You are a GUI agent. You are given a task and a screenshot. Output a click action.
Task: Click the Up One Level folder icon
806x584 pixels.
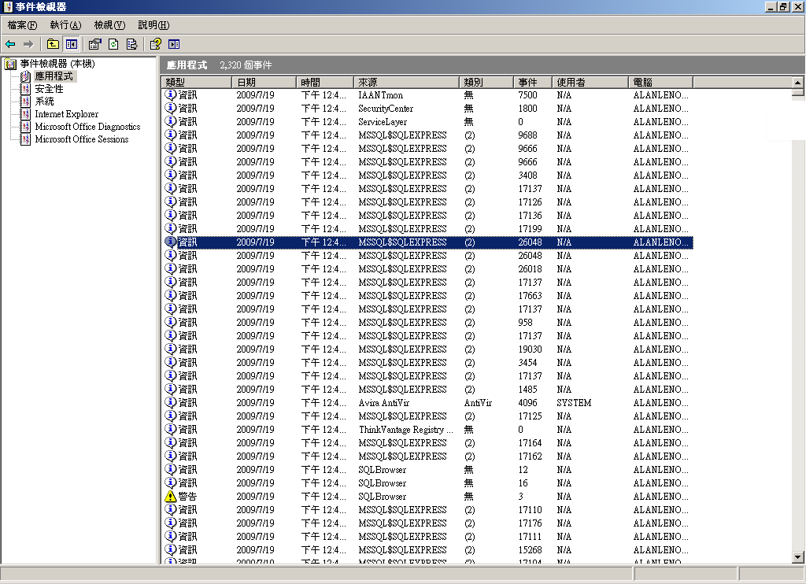coord(53,44)
